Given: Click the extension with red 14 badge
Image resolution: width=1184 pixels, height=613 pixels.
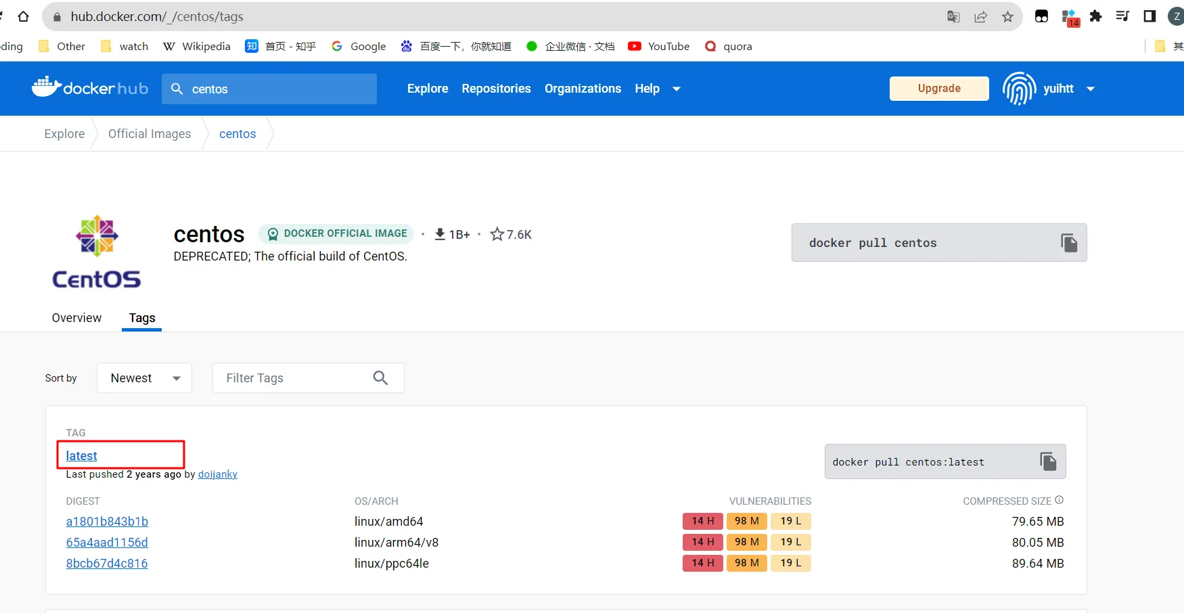Looking at the screenshot, I should (x=1070, y=18).
